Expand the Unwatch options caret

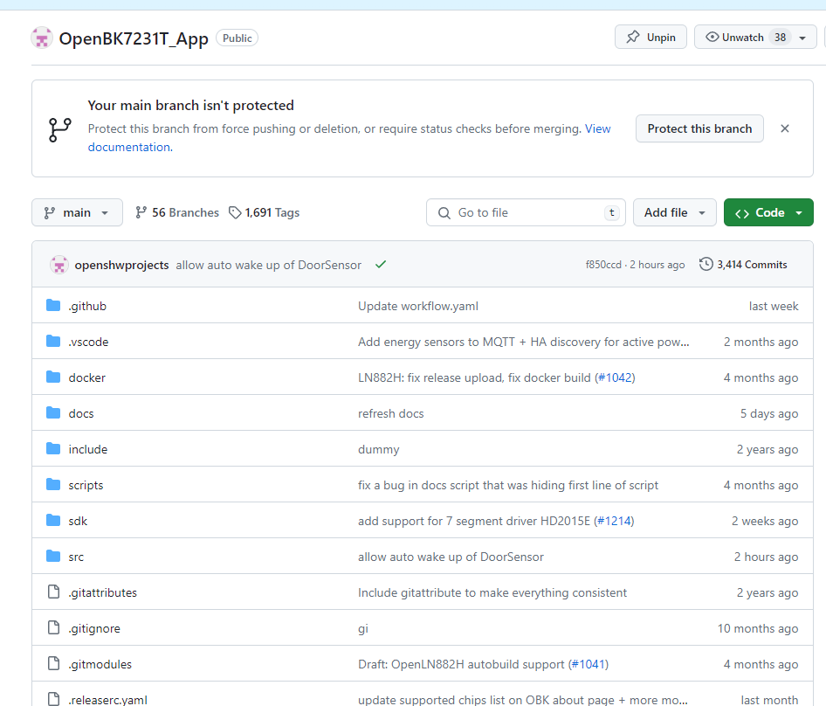802,37
